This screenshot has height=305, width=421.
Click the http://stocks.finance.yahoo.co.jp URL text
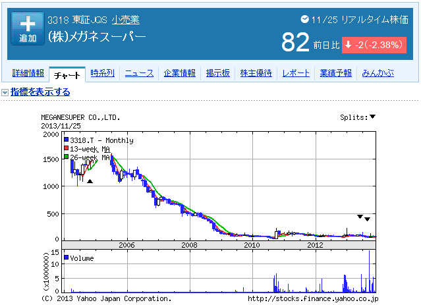click(313, 298)
